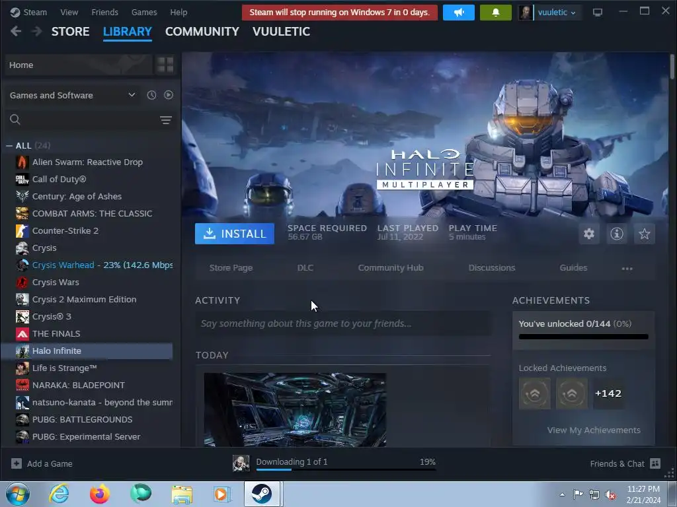Switch to STORE tab
The width and height of the screenshot is (677, 507).
(70, 32)
